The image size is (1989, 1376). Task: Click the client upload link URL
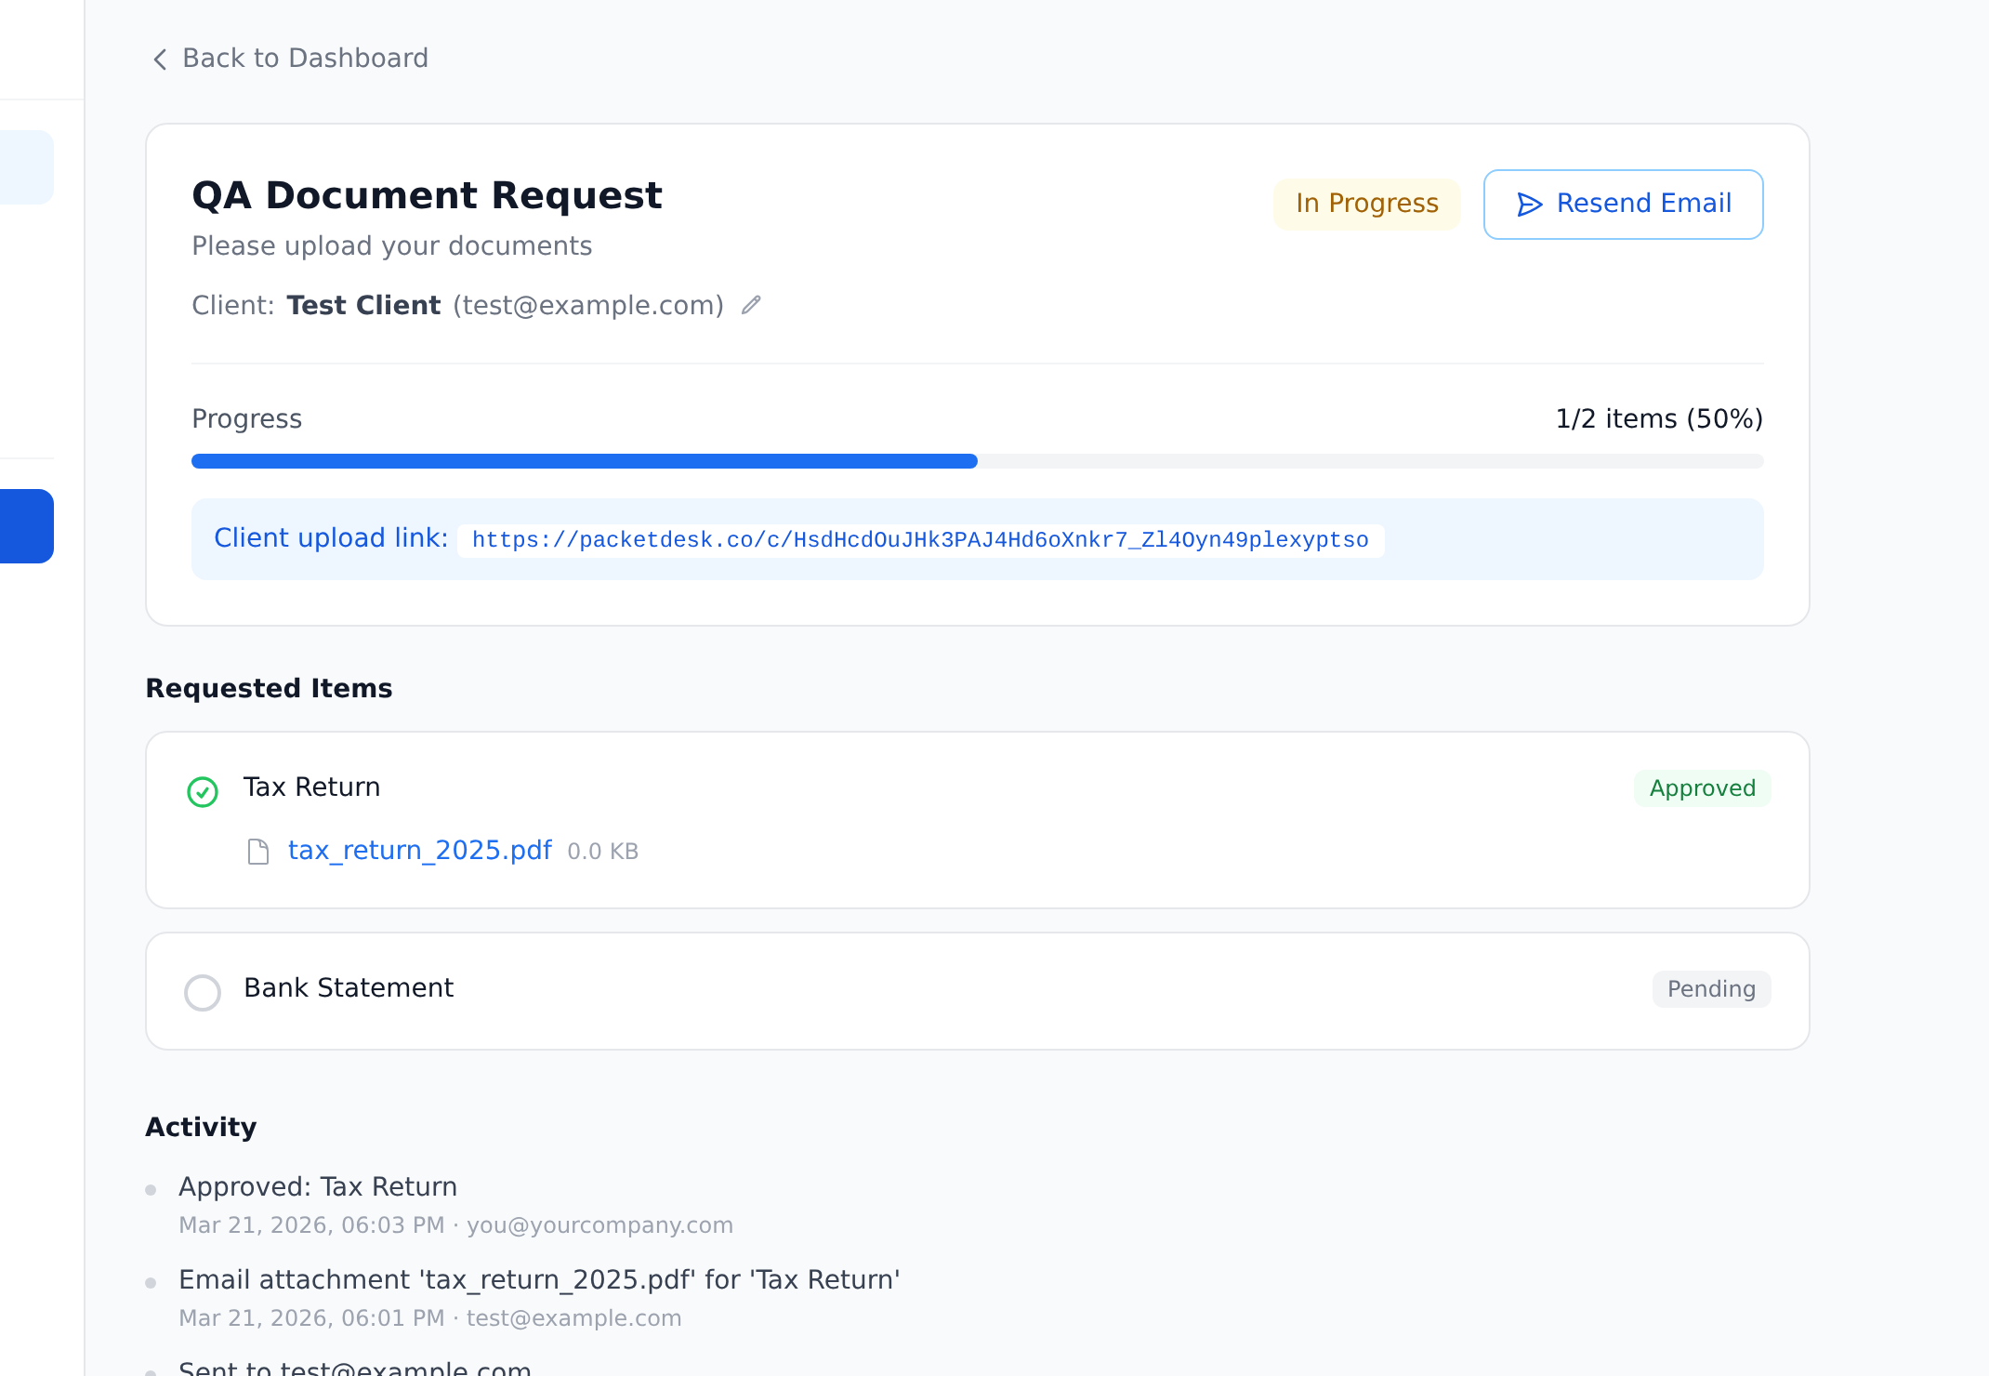click(920, 540)
